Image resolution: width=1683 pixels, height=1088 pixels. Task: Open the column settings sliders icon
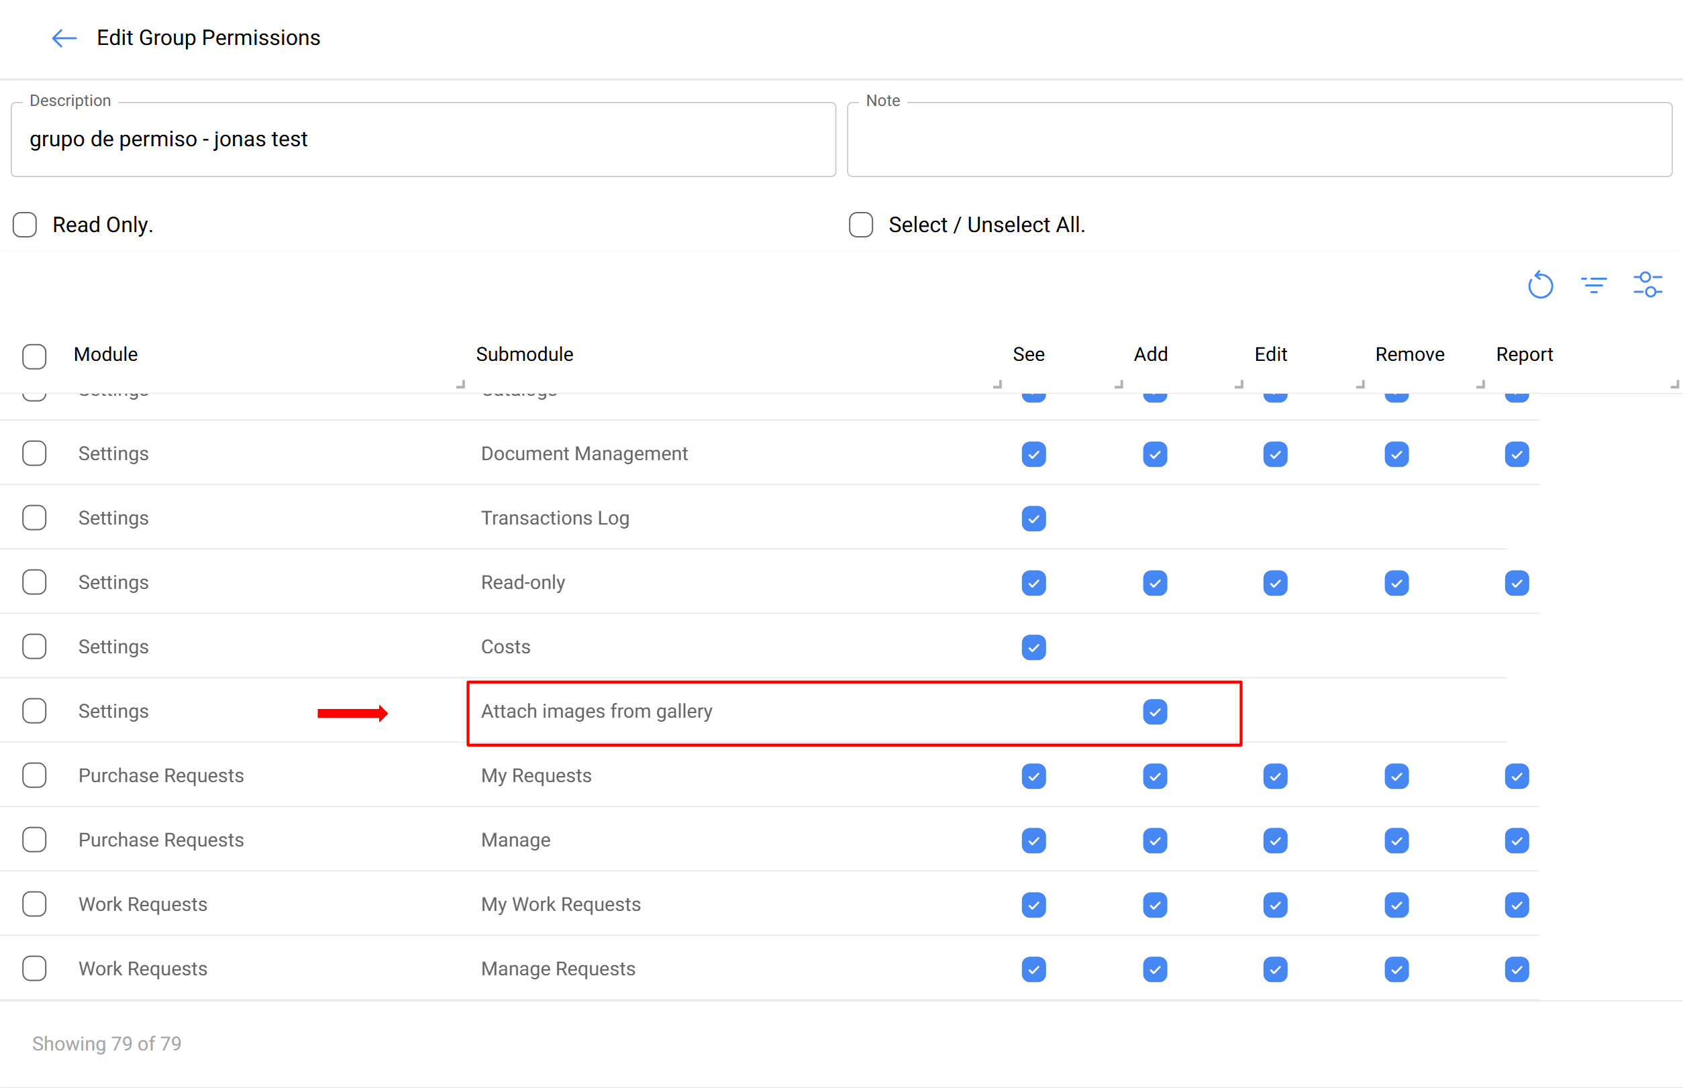click(x=1647, y=284)
